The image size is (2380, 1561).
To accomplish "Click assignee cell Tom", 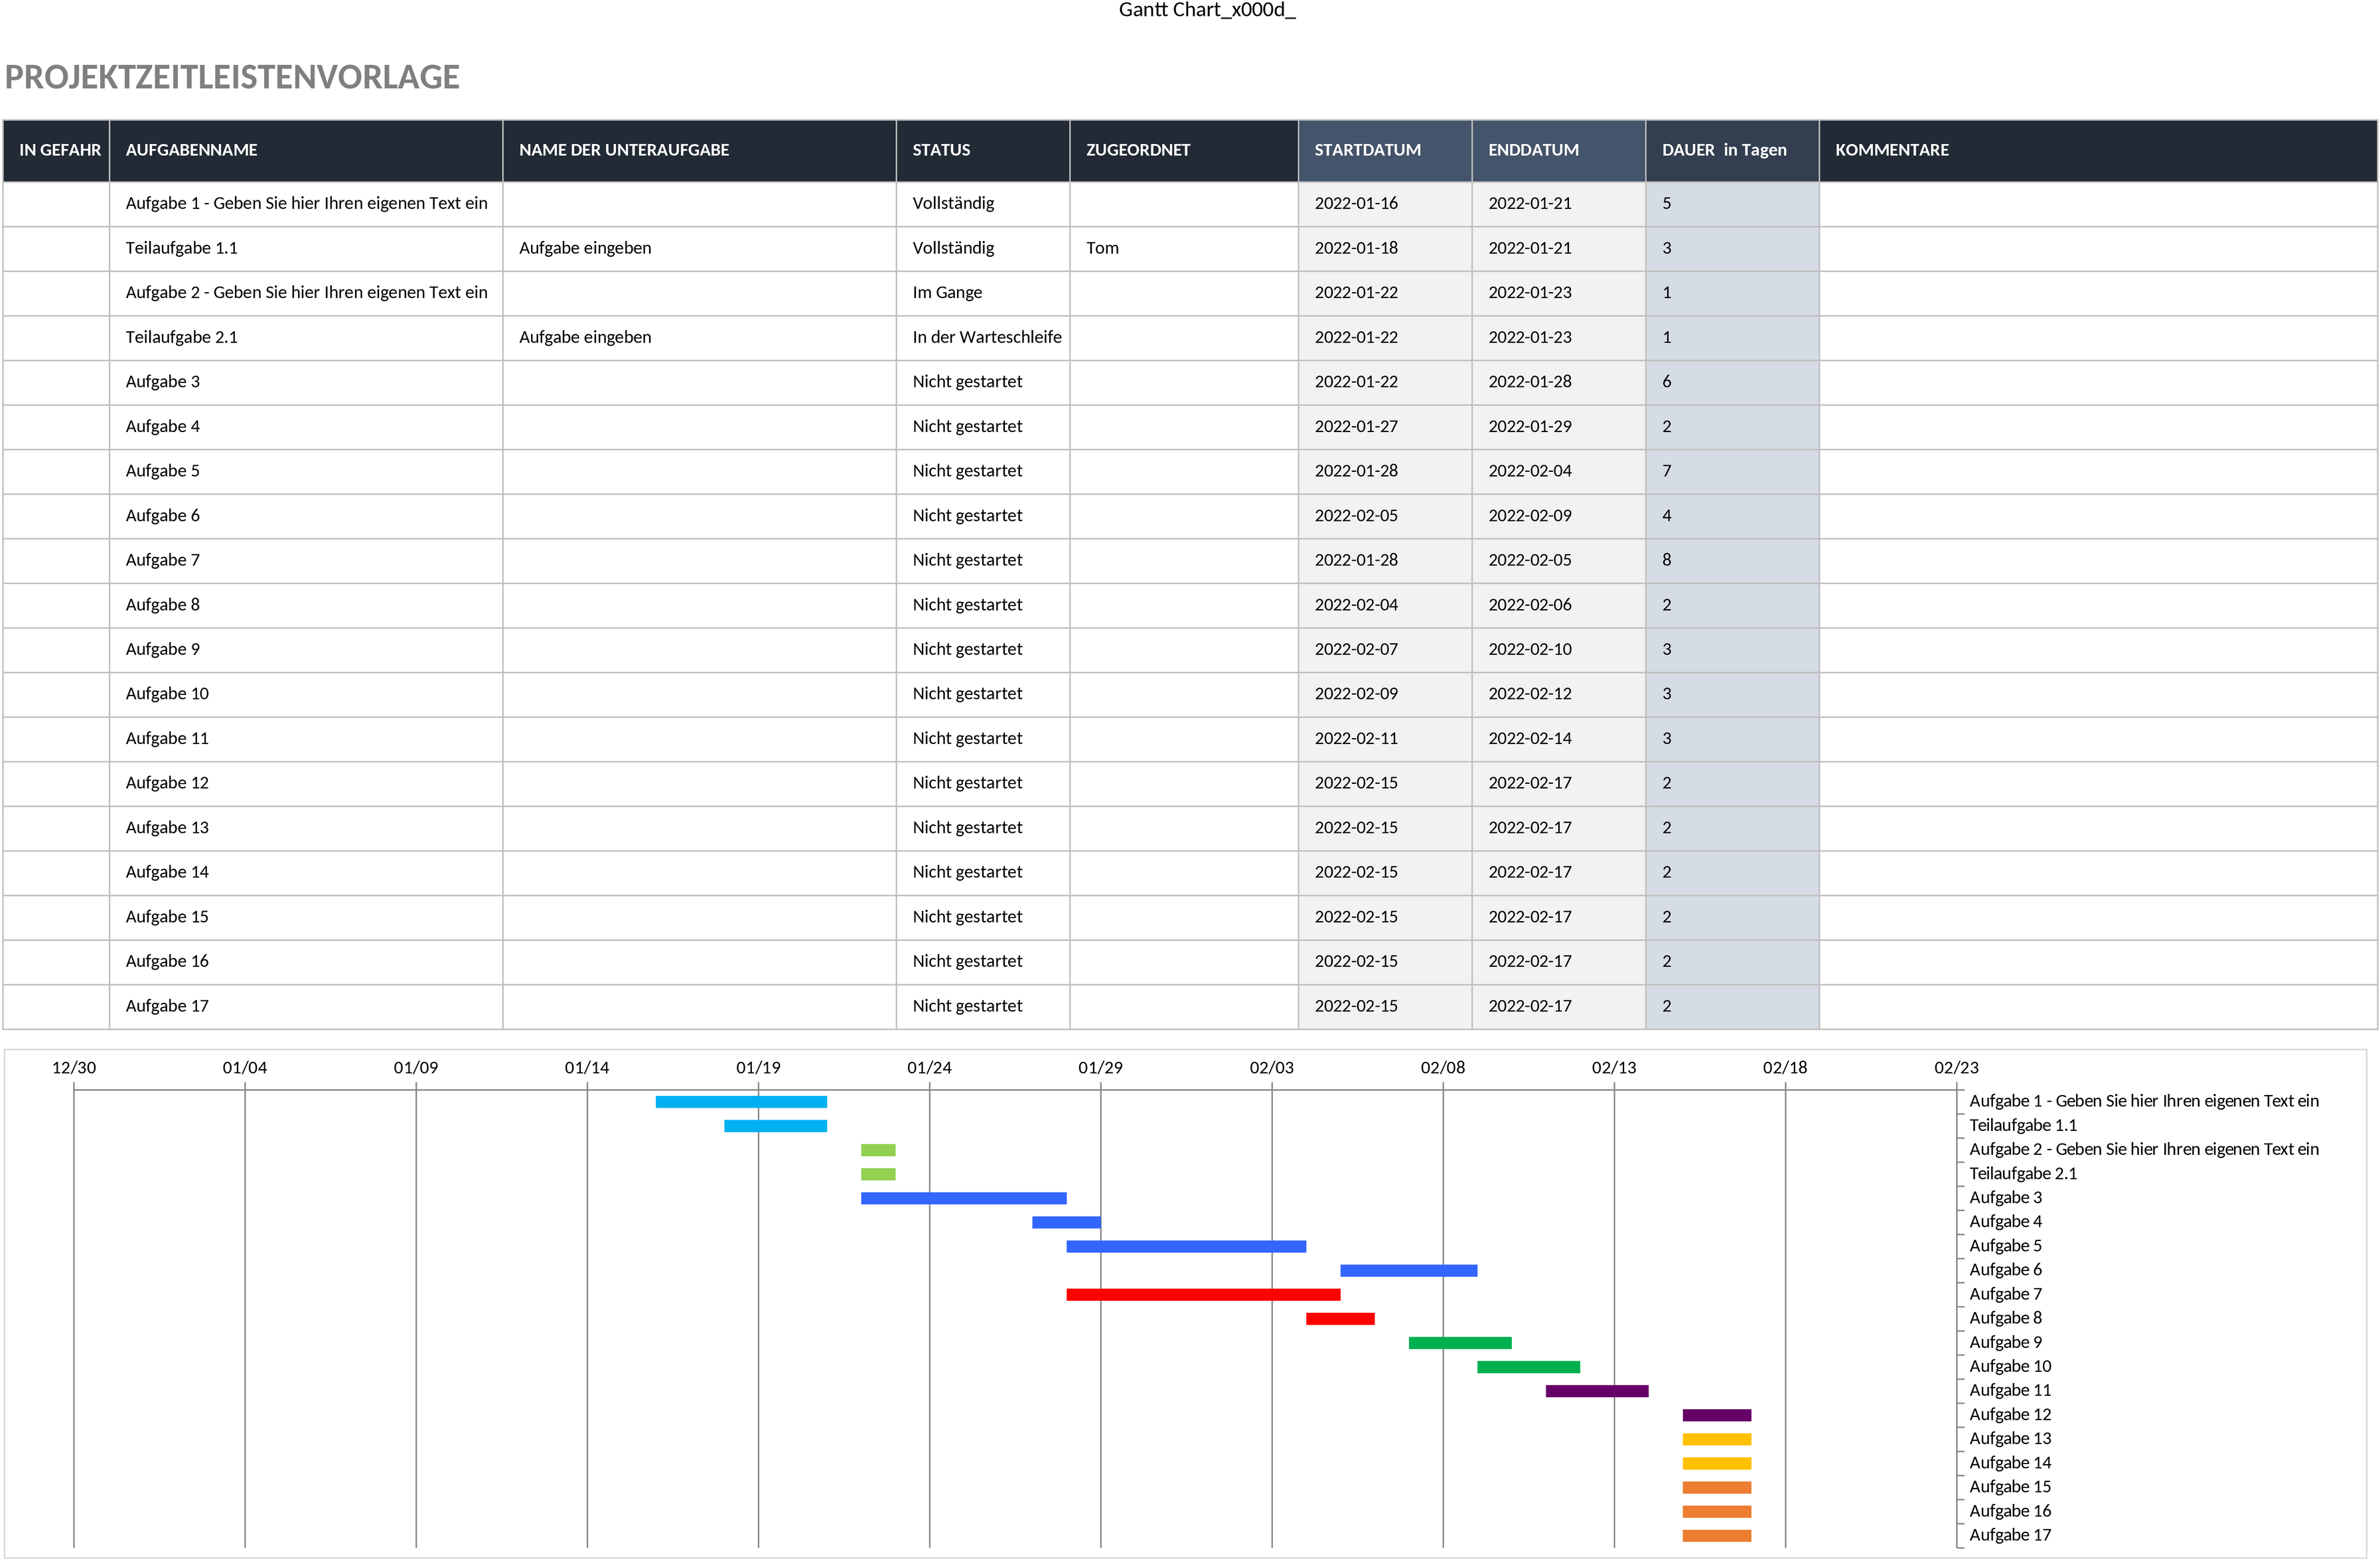I will pyautogui.click(x=1184, y=249).
